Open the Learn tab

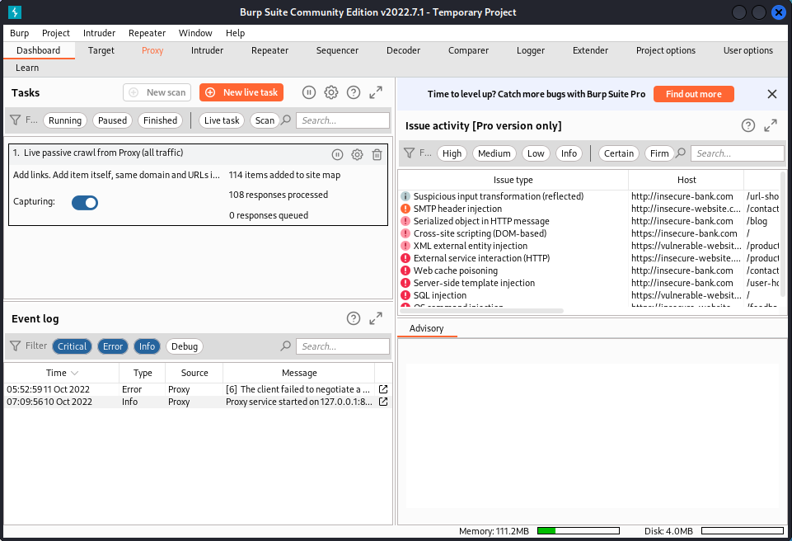click(x=27, y=68)
